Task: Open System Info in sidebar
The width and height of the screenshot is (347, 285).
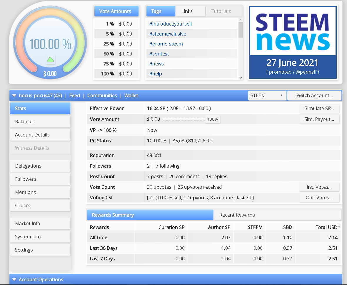Action: [x=40, y=237]
